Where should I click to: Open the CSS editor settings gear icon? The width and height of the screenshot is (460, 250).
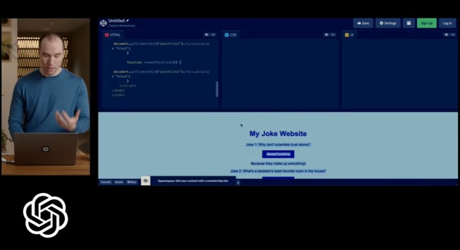tap(326, 35)
